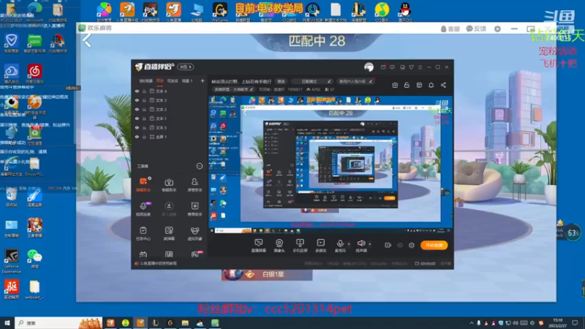
Task: Switch to the 场景 1 tab
Action: click(x=187, y=80)
